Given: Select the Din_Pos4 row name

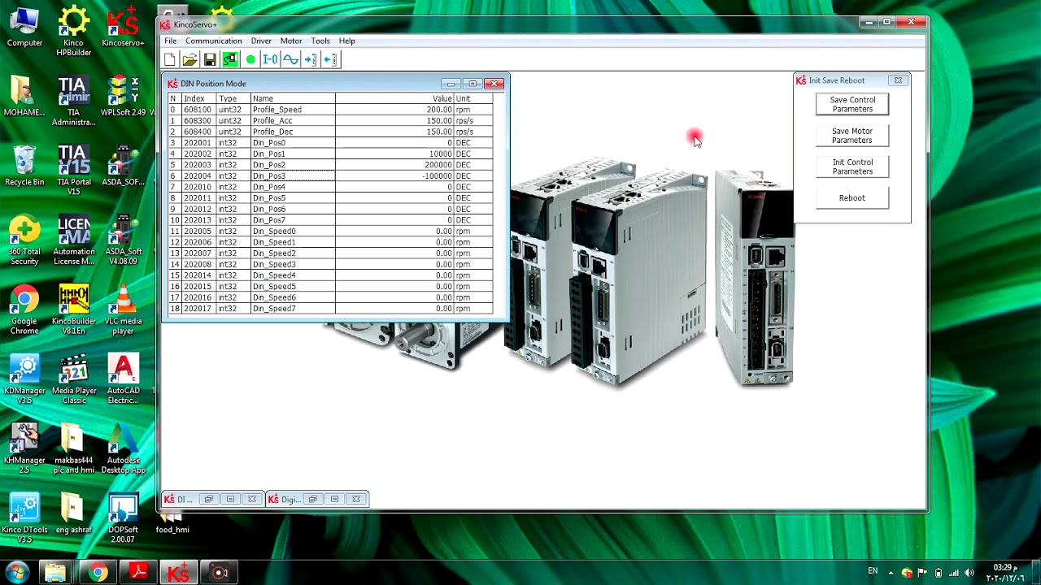Looking at the screenshot, I should [x=293, y=187].
